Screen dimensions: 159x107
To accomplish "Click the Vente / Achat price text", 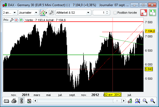I will coord(45,20).
